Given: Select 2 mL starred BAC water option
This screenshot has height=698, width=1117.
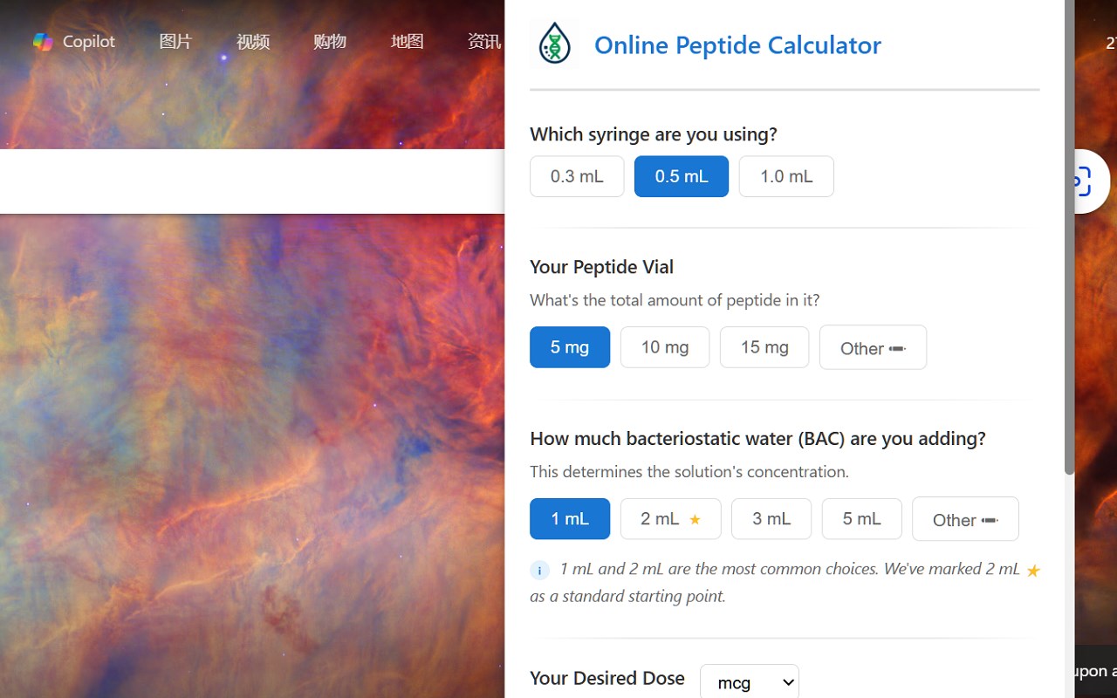Looking at the screenshot, I should pyautogui.click(x=670, y=519).
